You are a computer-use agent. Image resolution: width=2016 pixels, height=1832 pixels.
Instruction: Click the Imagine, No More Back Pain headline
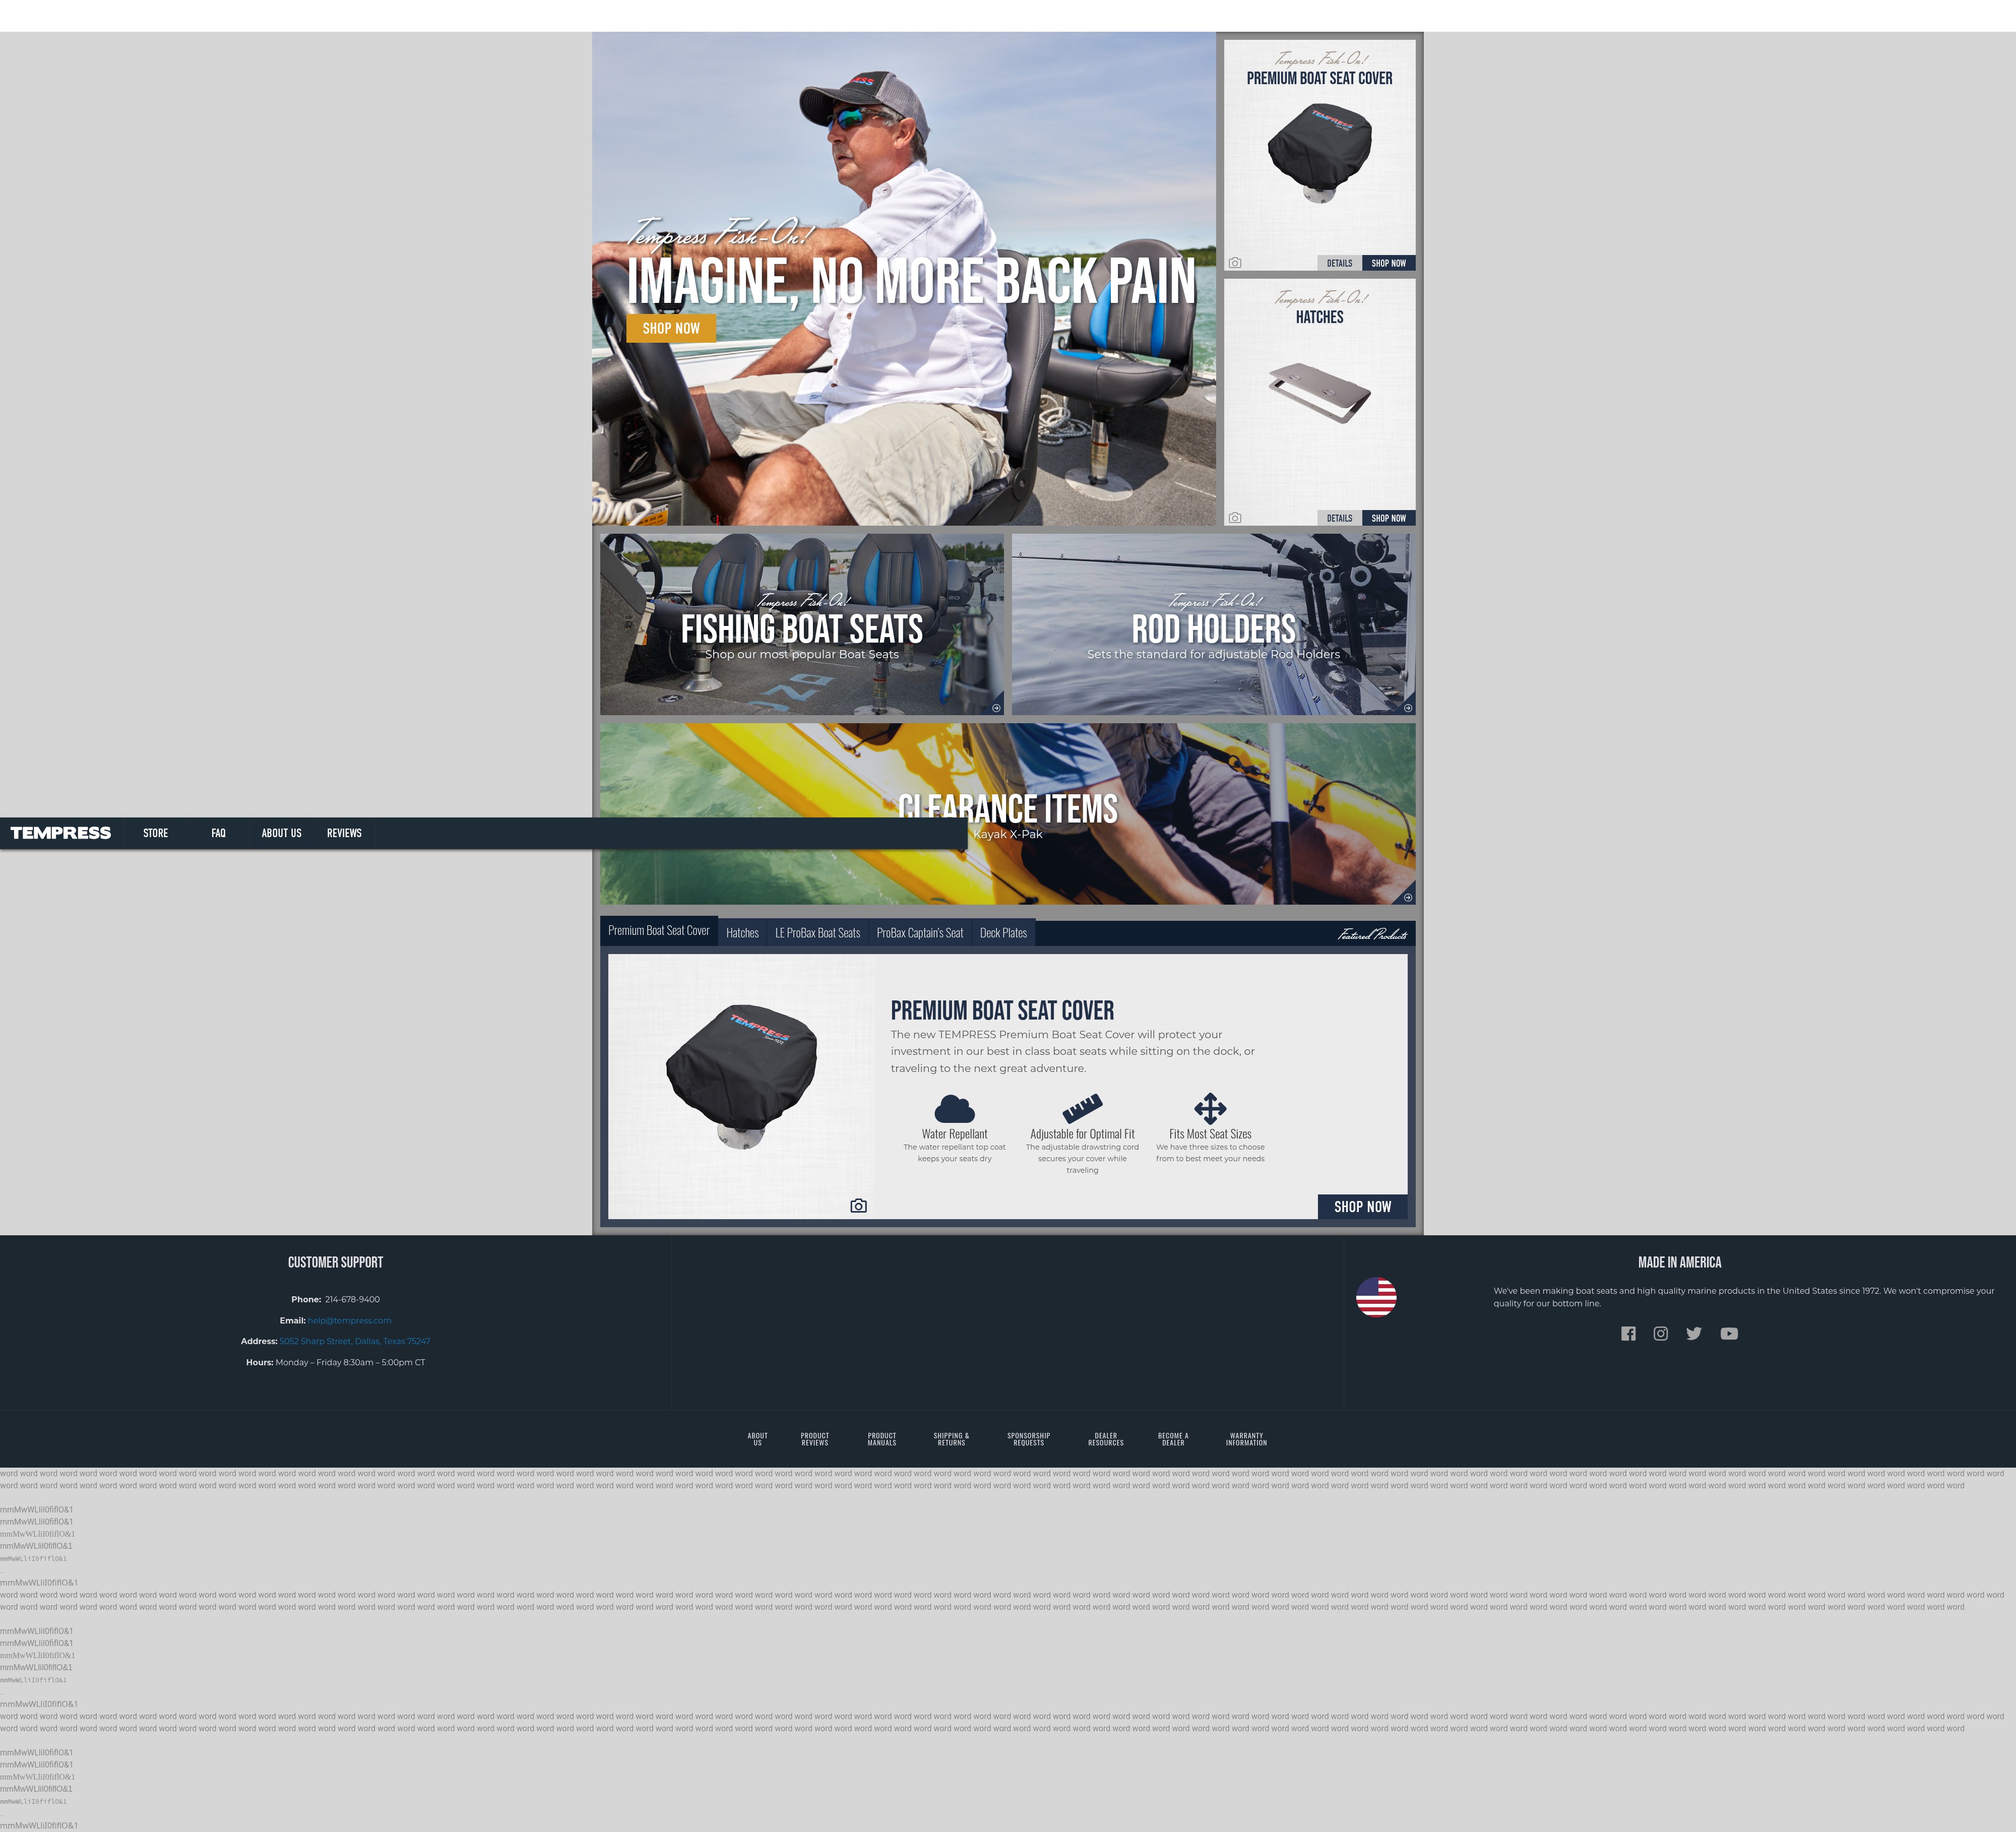pos(911,281)
